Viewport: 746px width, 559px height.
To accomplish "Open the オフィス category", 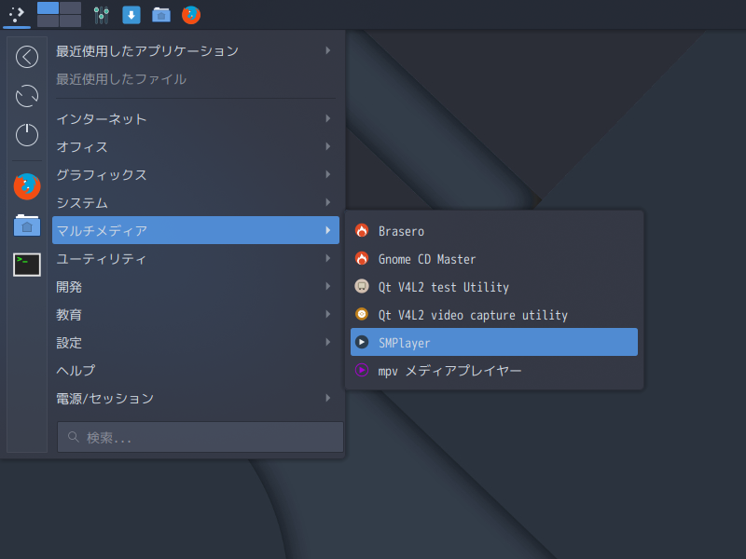I will click(196, 147).
